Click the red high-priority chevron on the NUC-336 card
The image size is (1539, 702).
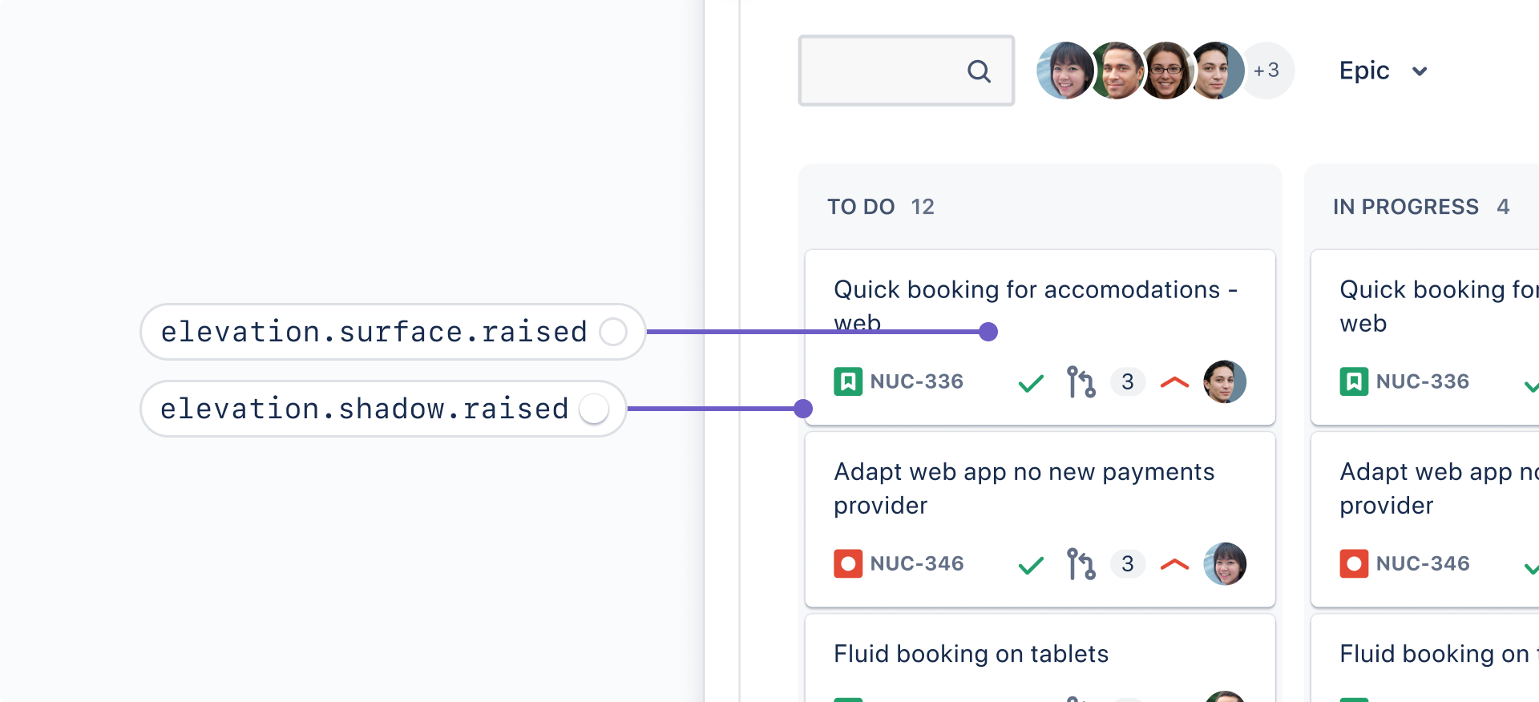click(x=1174, y=381)
